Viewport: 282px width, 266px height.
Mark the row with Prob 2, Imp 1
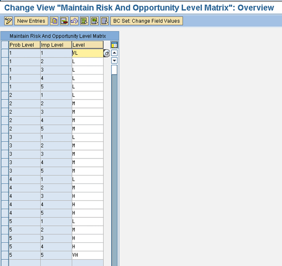[5, 96]
